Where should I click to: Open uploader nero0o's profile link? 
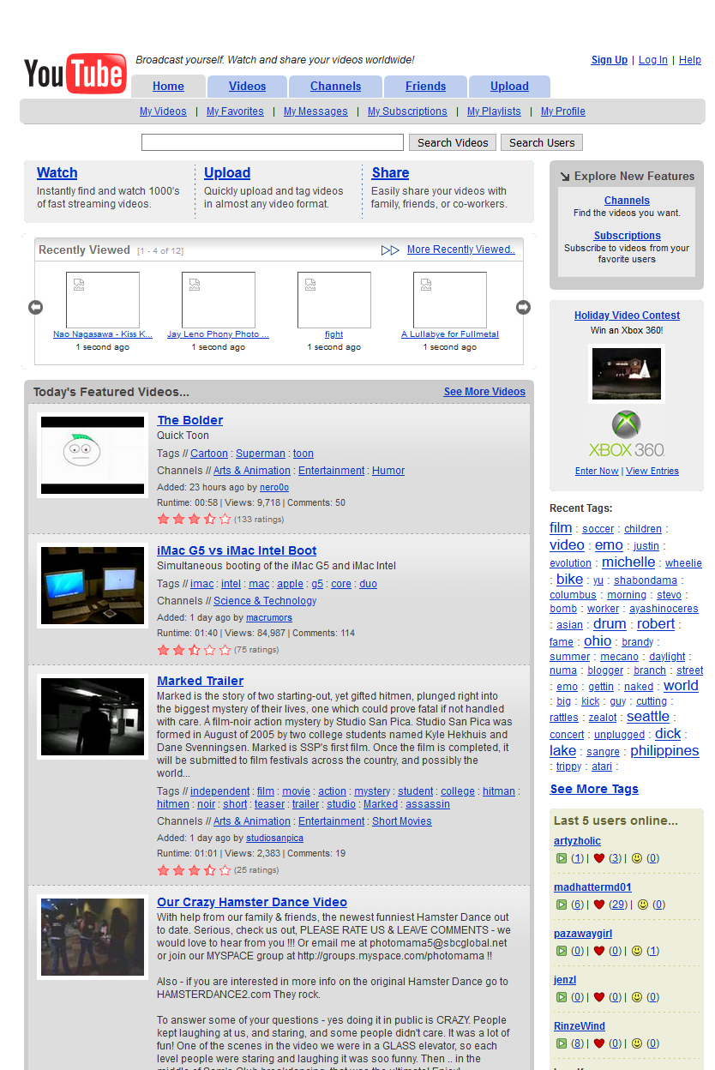click(x=275, y=487)
